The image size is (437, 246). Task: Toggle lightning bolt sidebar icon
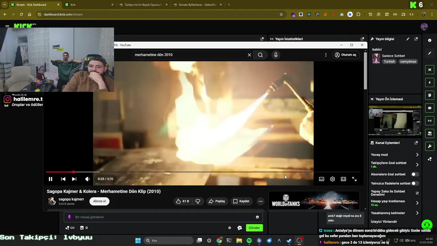(x=429, y=83)
